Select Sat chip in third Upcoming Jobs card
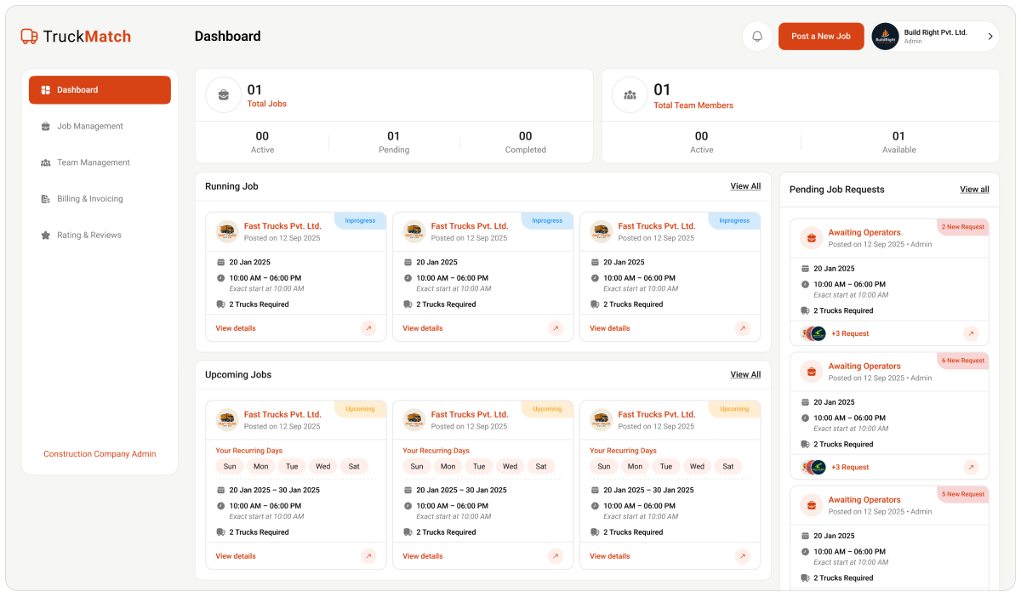 (x=728, y=466)
